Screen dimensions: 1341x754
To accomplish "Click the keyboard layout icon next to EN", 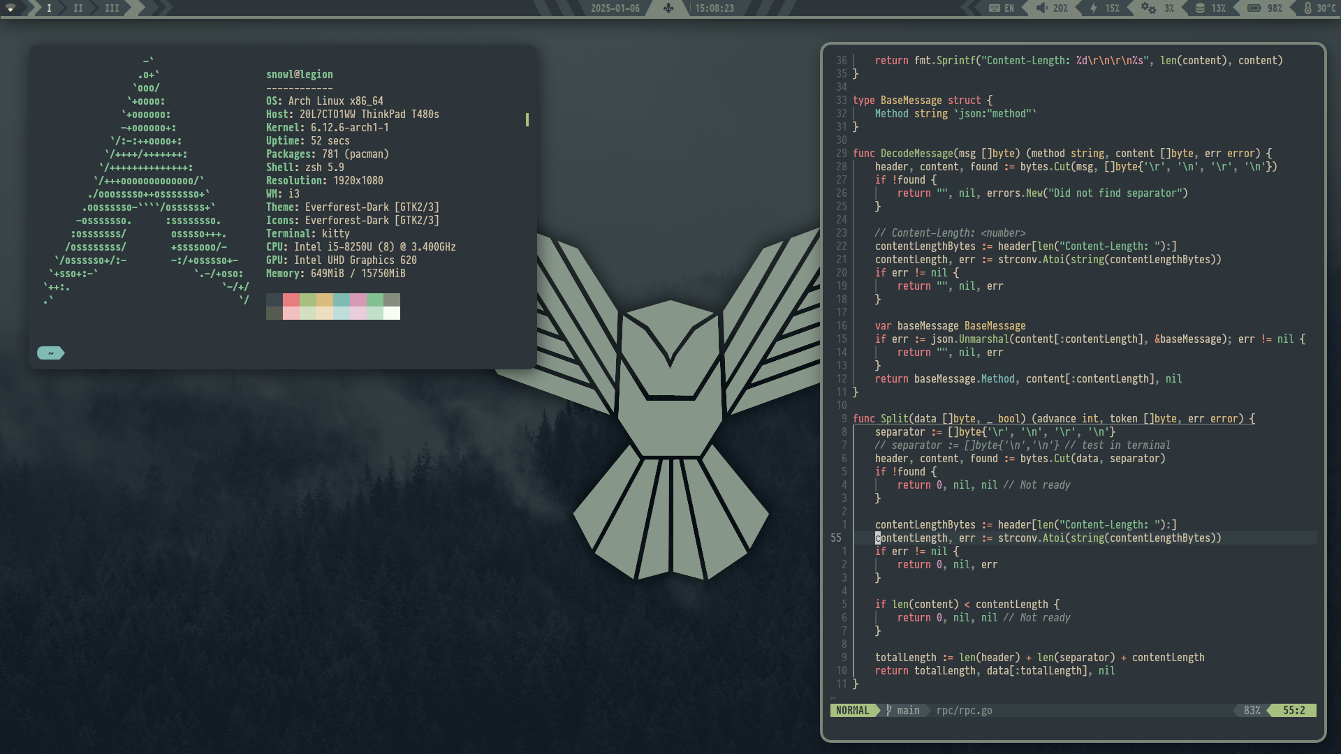I will coord(995,8).
